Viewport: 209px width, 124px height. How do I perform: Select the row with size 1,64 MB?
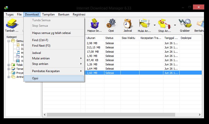tap(144, 69)
